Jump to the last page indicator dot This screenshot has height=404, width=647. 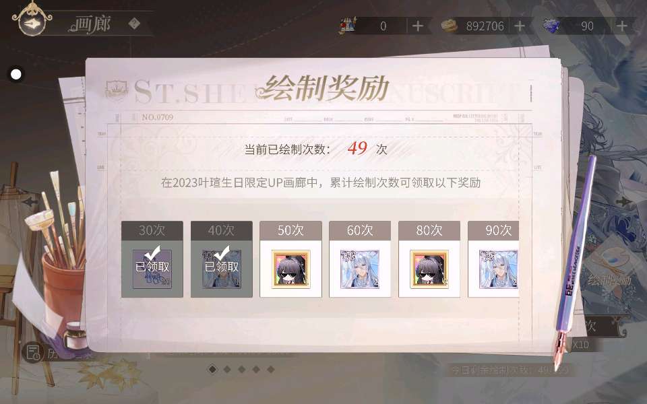[271, 369]
